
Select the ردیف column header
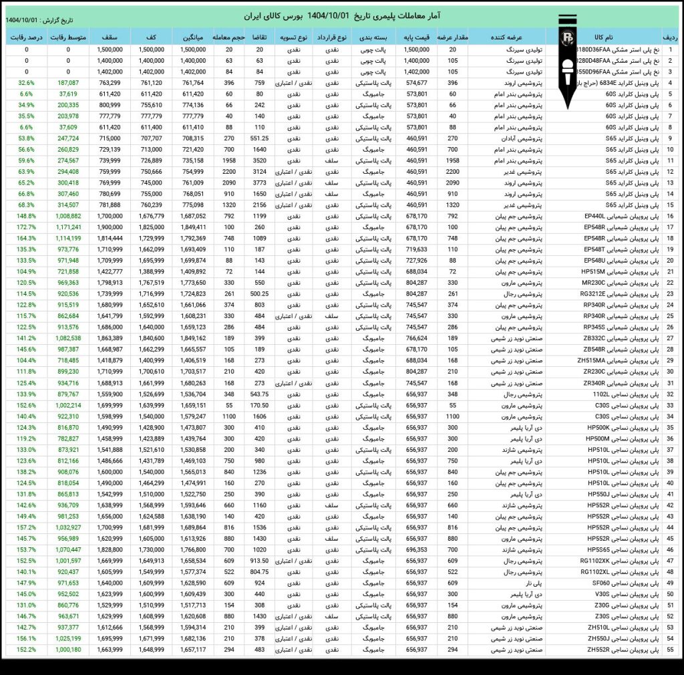click(x=670, y=37)
